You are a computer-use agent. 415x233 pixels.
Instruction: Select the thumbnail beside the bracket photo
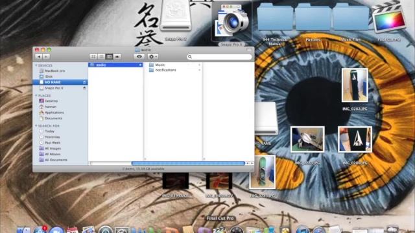tap(355, 140)
